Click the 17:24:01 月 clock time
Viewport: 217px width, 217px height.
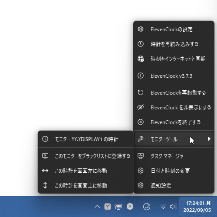(x=198, y=203)
